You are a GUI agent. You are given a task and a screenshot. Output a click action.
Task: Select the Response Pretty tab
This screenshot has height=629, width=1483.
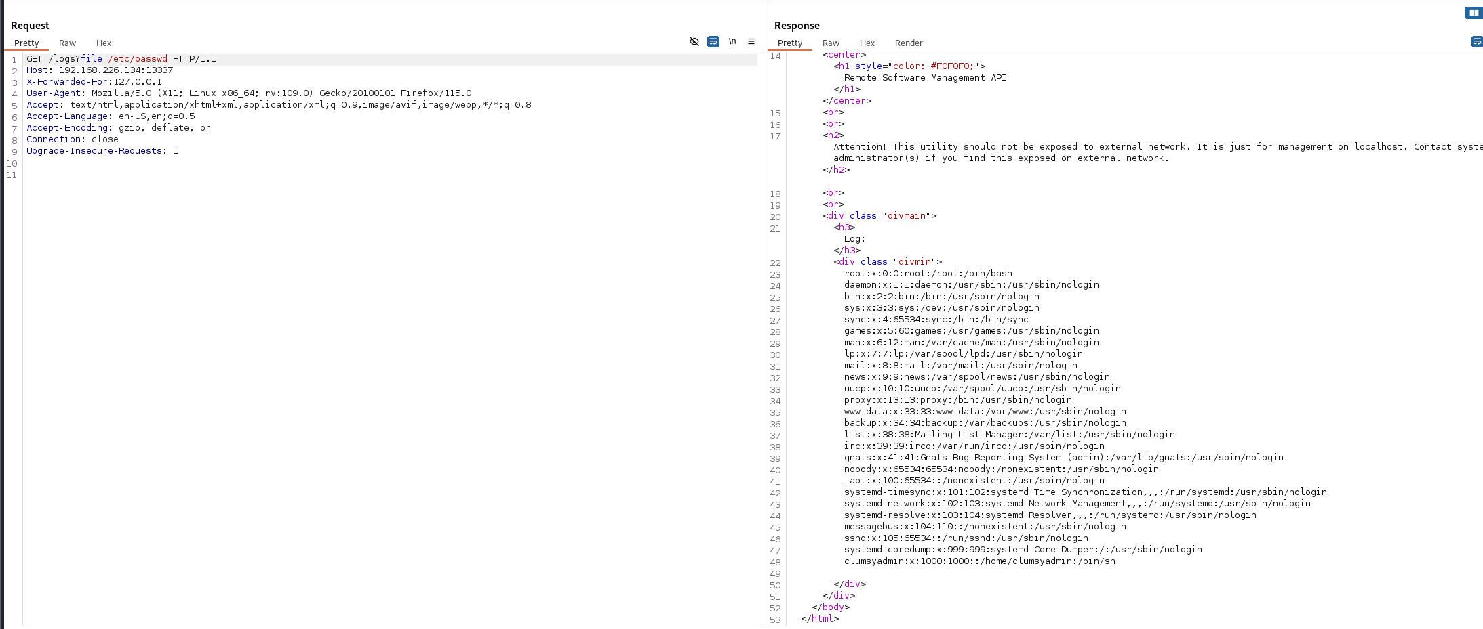click(x=790, y=43)
